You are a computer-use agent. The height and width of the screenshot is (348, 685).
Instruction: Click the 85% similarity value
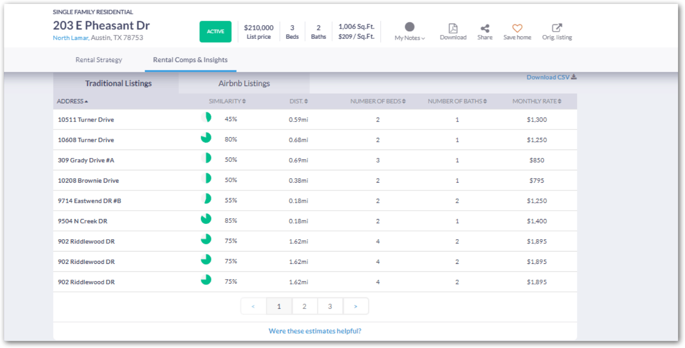tap(231, 221)
